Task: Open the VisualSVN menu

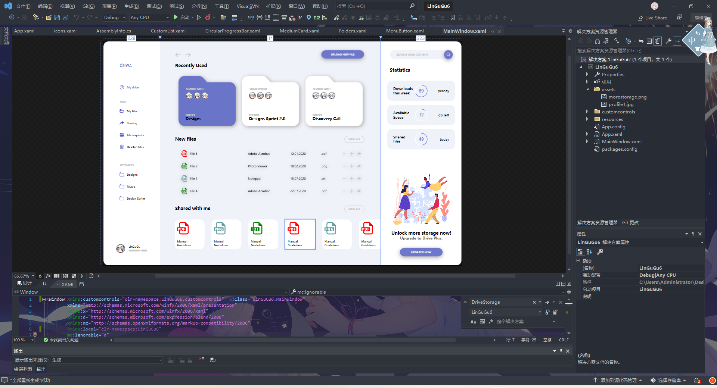Action: [248, 6]
